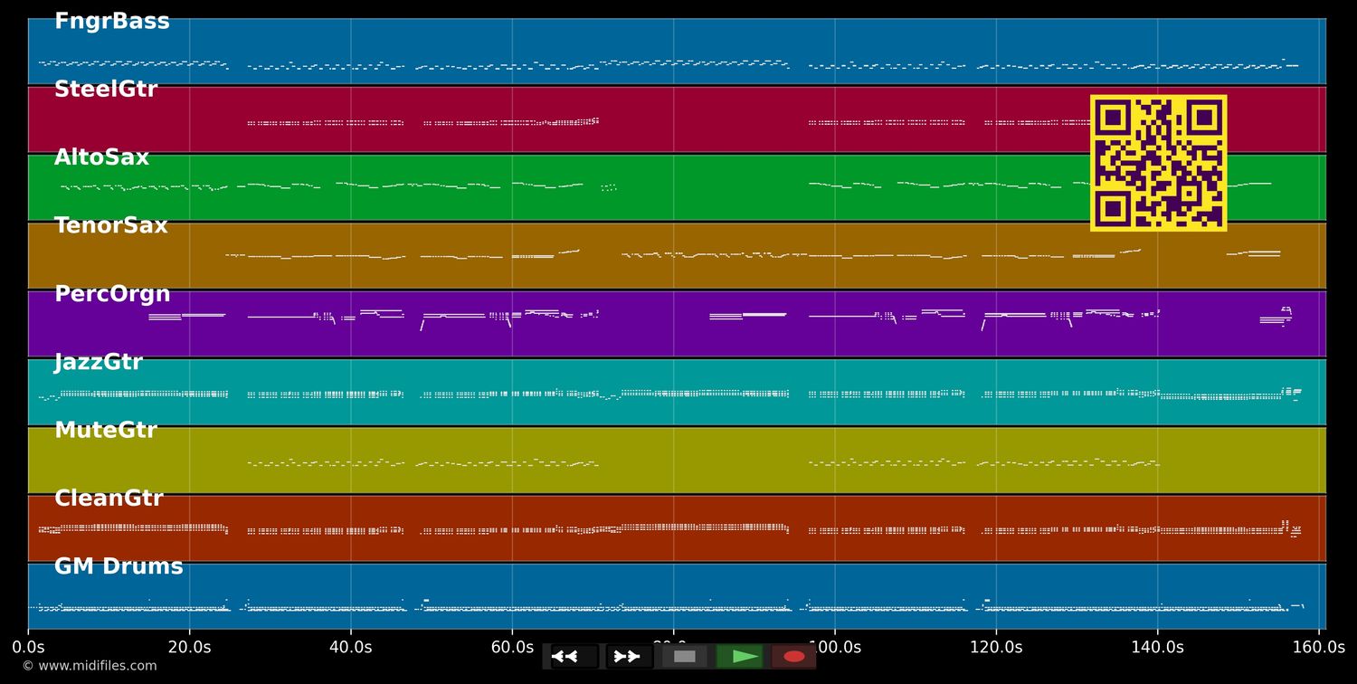Seek to the 120.0s timeline marker
Viewport: 1357px width, 684px height.
(x=996, y=648)
